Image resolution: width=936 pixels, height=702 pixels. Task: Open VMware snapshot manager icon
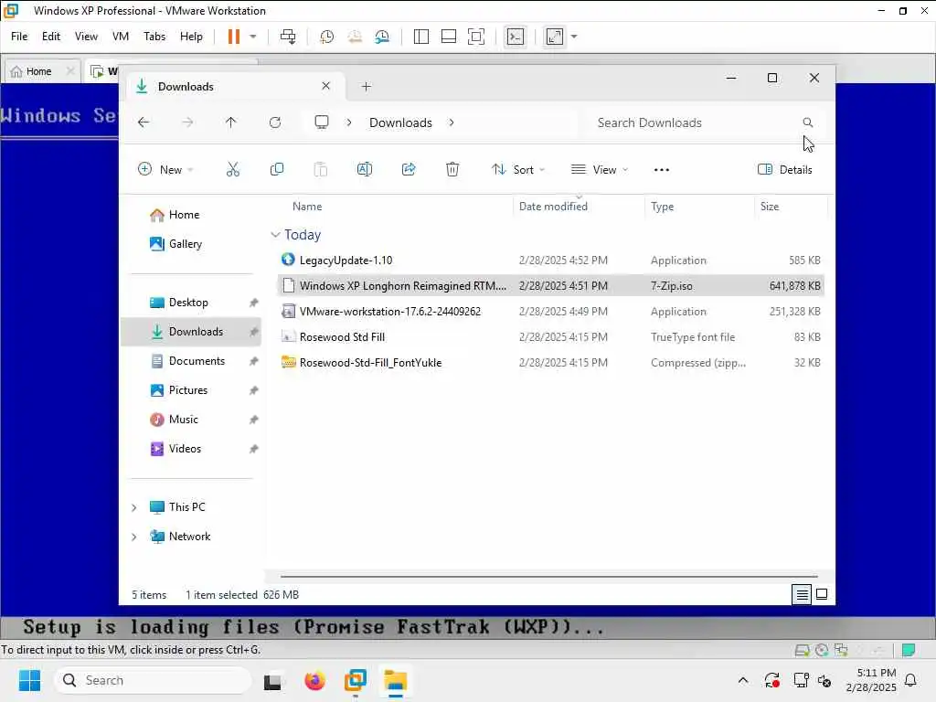pos(382,37)
